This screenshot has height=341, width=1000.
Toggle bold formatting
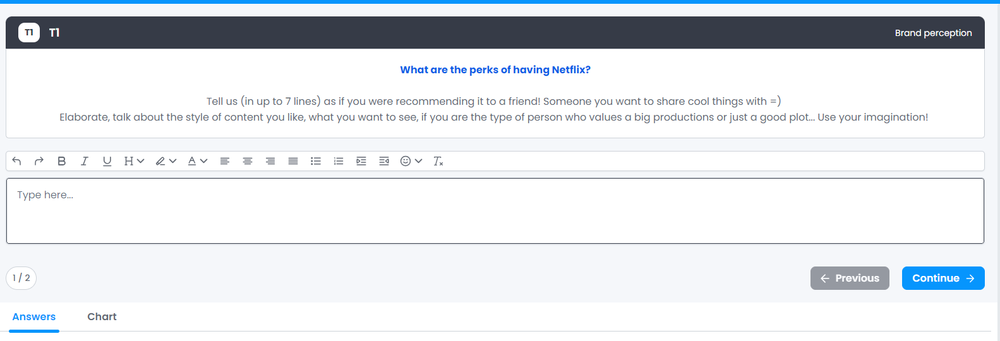click(62, 161)
